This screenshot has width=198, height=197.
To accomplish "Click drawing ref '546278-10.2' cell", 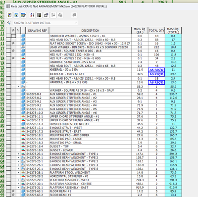I will 38,113.
